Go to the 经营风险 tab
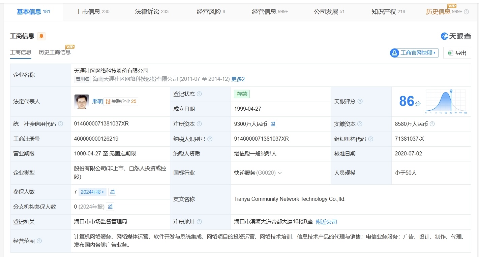The width and height of the screenshot is (479, 257). (211, 12)
